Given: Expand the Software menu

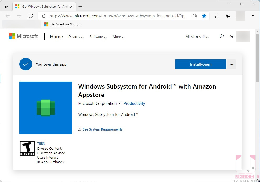Looking at the screenshot, I should click(98, 37).
